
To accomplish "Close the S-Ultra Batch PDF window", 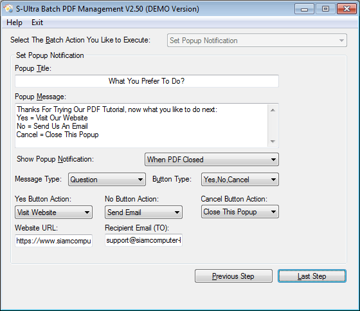I will (x=346, y=9).
